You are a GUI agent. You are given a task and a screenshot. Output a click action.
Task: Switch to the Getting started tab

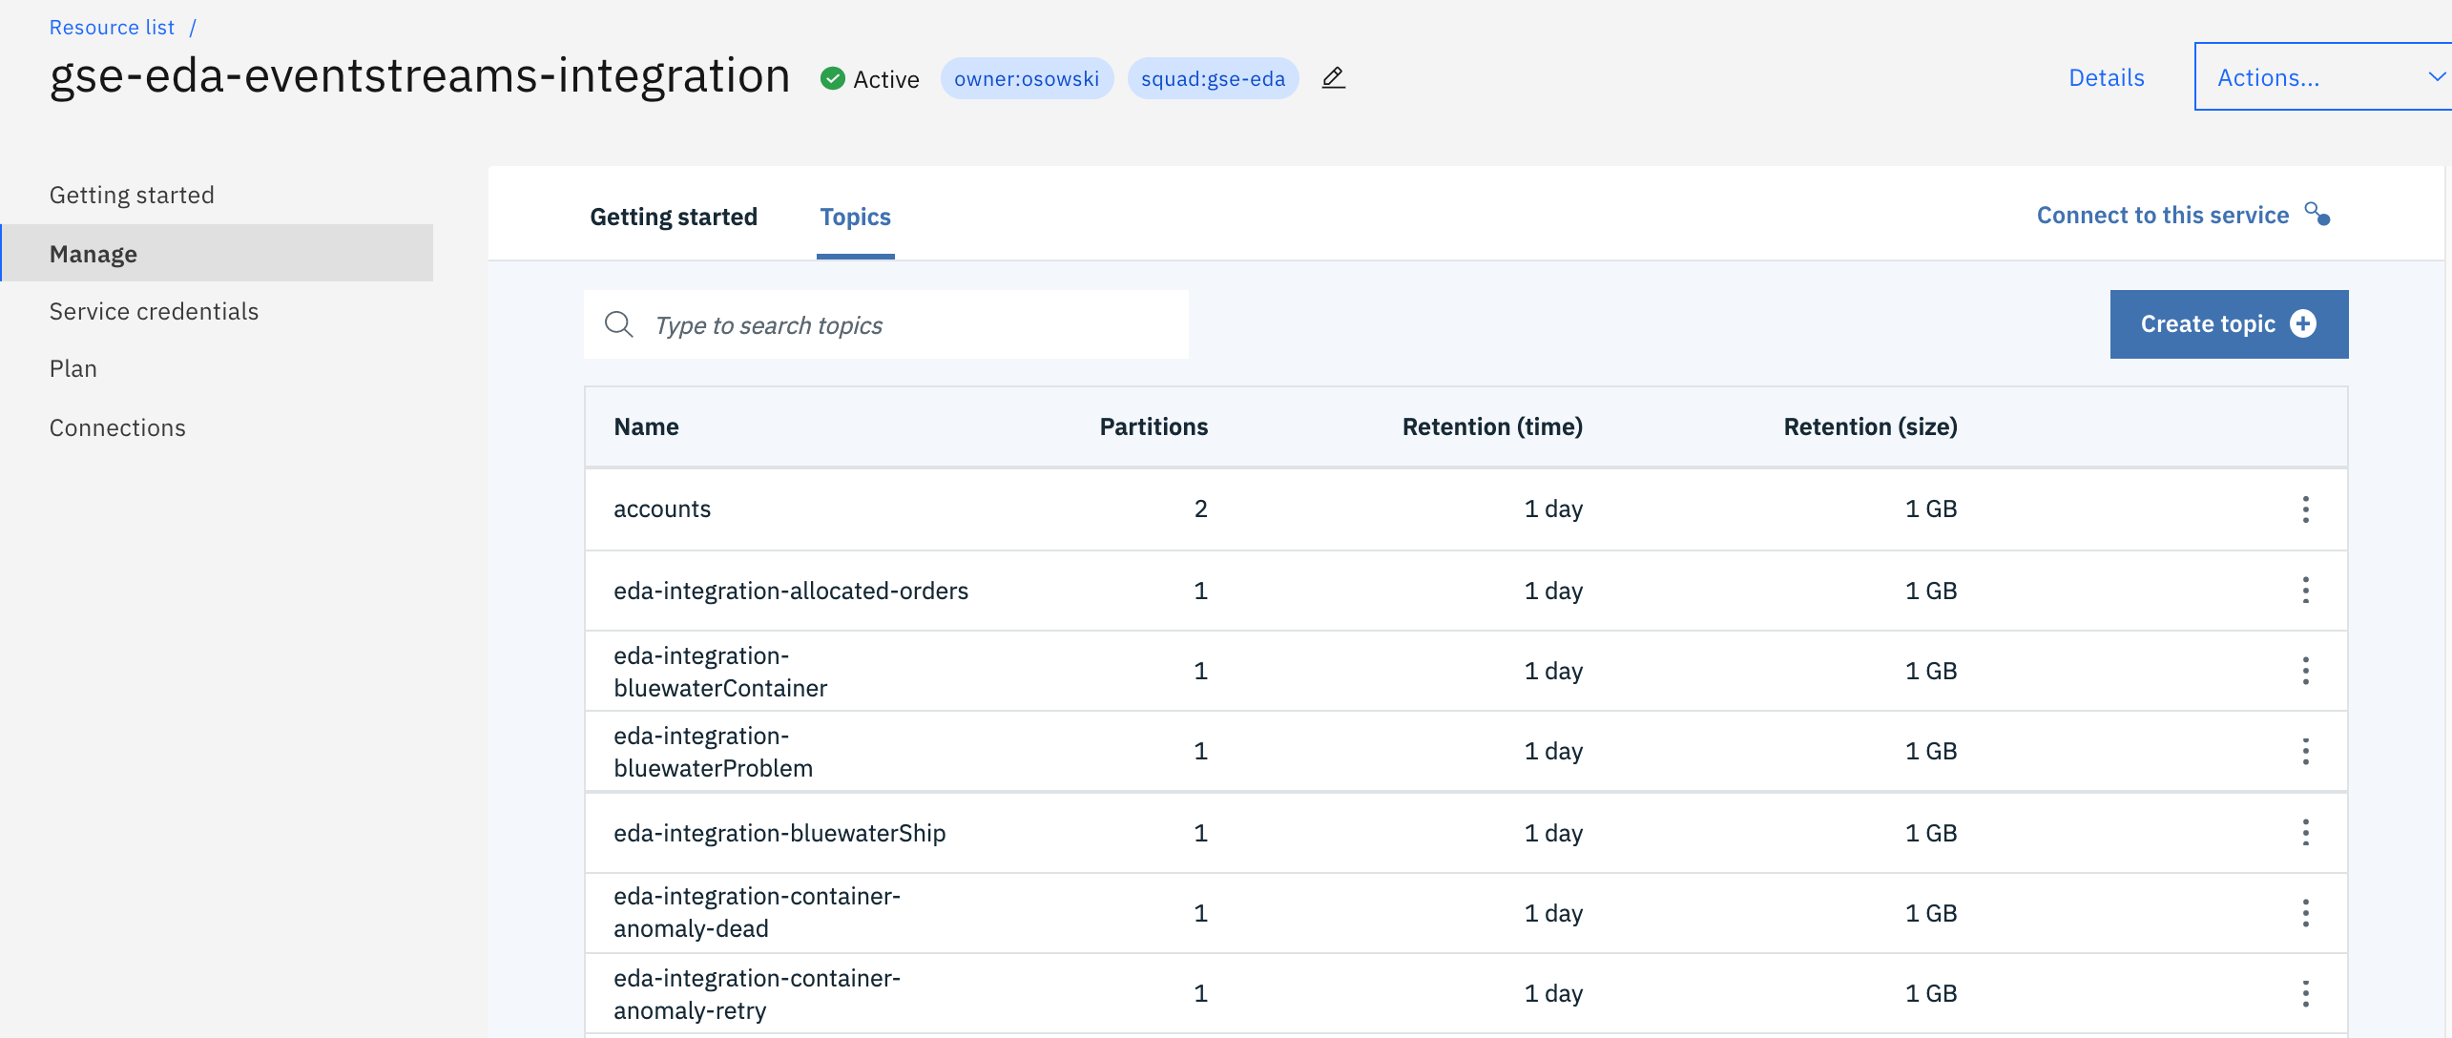[673, 217]
